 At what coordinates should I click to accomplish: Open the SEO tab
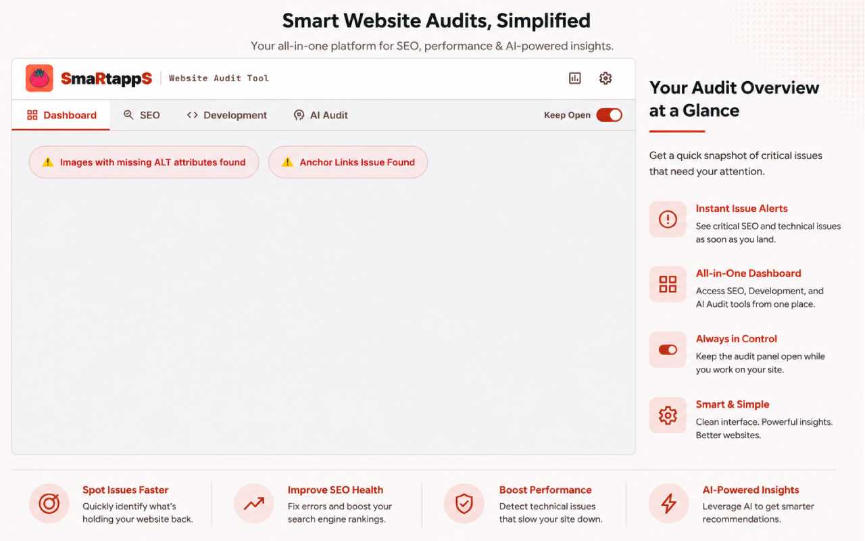[x=142, y=115]
